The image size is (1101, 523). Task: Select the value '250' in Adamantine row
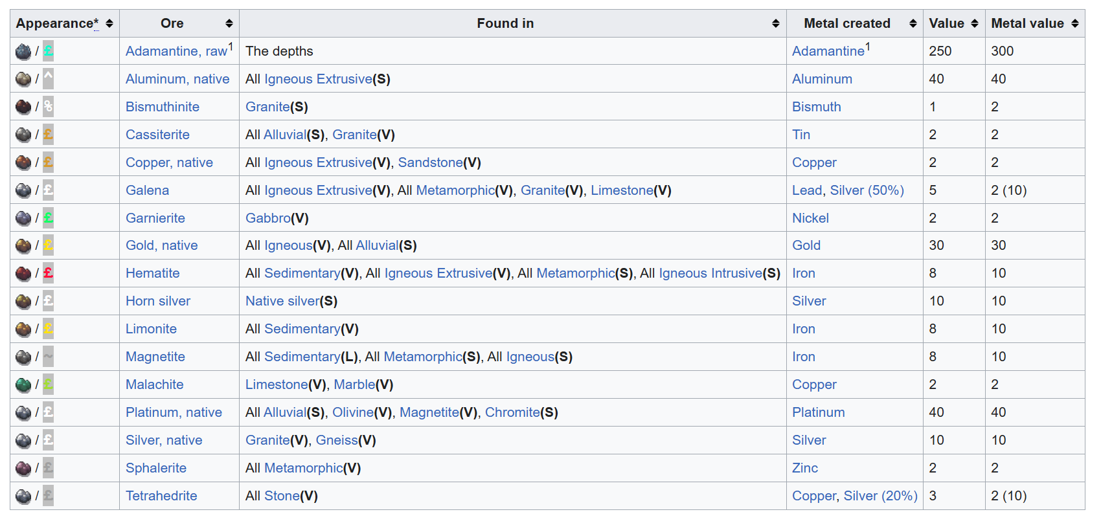point(940,51)
